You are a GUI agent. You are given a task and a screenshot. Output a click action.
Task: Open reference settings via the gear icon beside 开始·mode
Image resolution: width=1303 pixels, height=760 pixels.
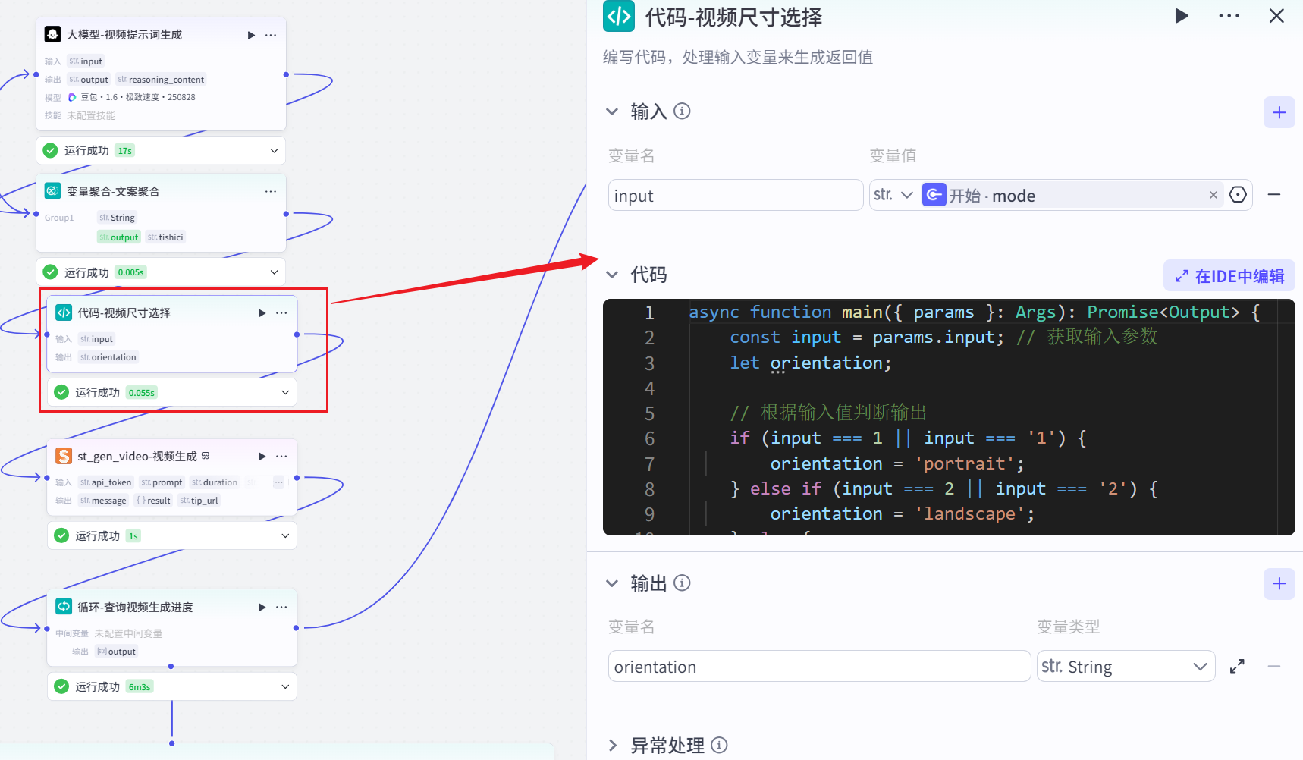(1239, 195)
